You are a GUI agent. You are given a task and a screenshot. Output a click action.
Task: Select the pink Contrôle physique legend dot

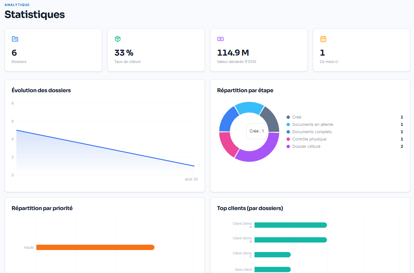[288, 139]
